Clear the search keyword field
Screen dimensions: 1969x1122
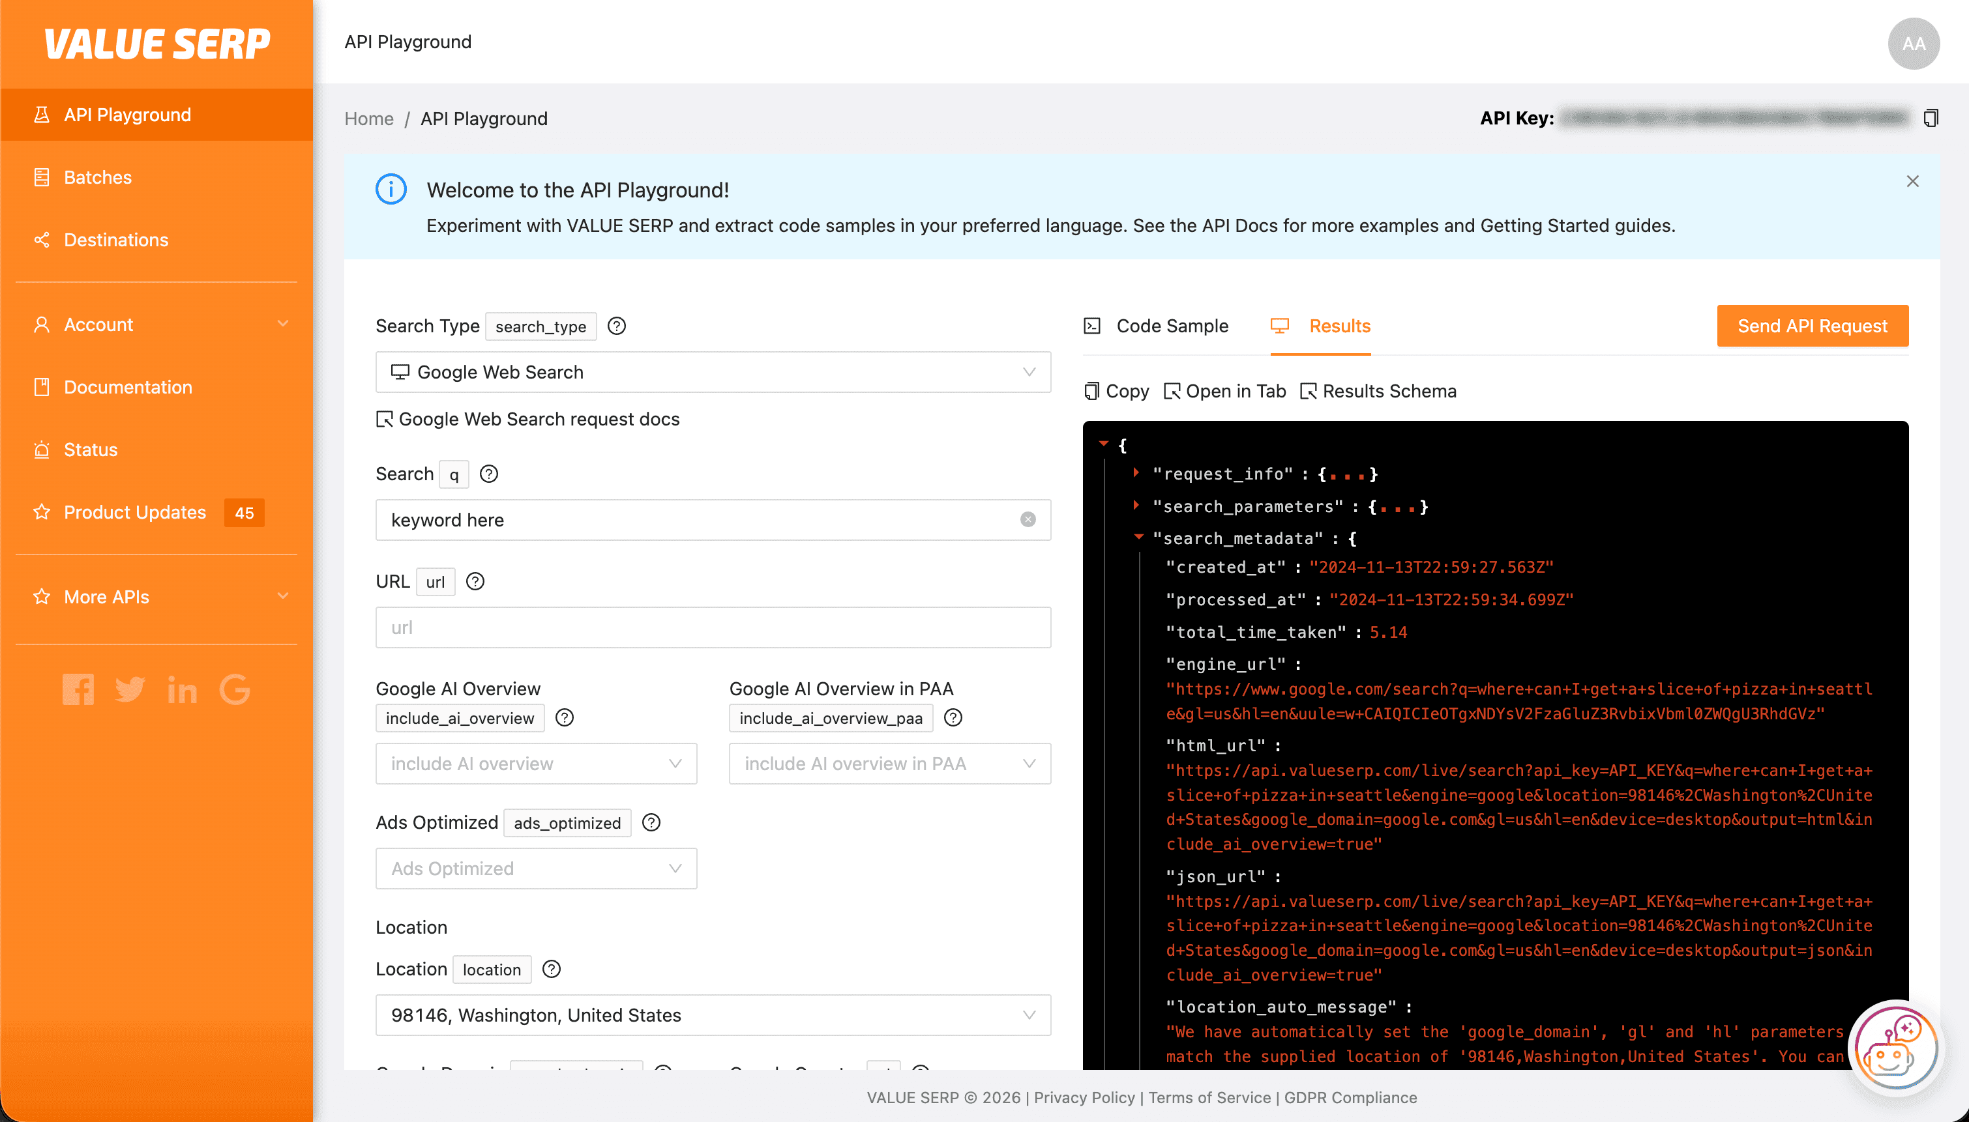pyautogui.click(x=1028, y=519)
